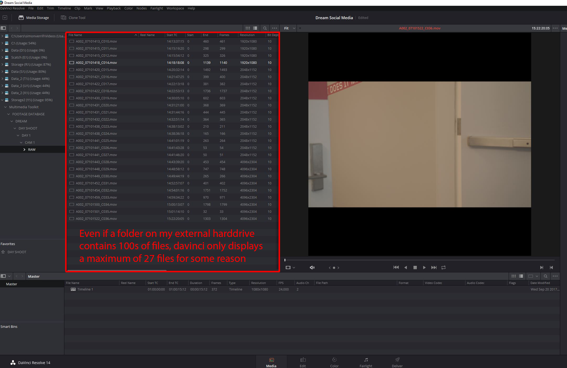Click the search icon in media browser
This screenshot has width=567, height=368.
pyautogui.click(x=265, y=28)
